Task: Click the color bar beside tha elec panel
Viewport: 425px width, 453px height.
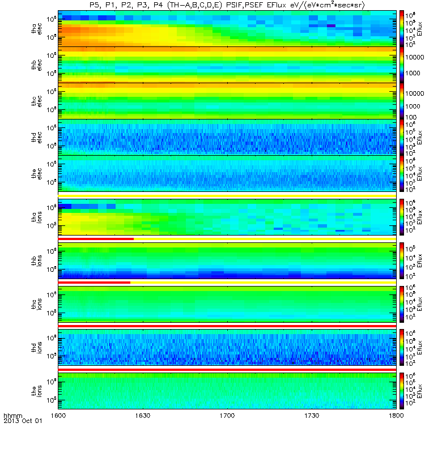Action: pos(402,29)
